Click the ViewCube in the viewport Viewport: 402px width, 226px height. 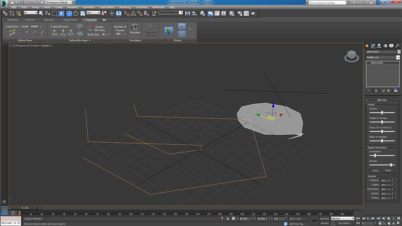click(351, 55)
